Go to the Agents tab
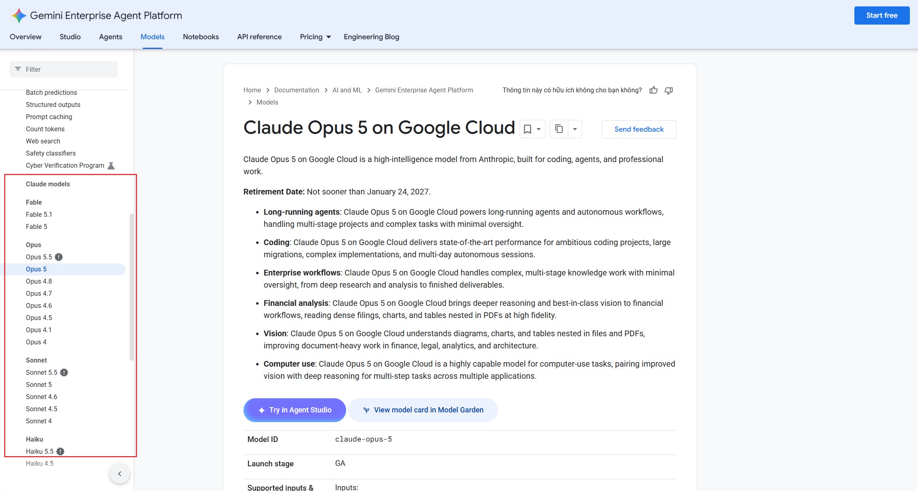918x491 pixels. 111,37
